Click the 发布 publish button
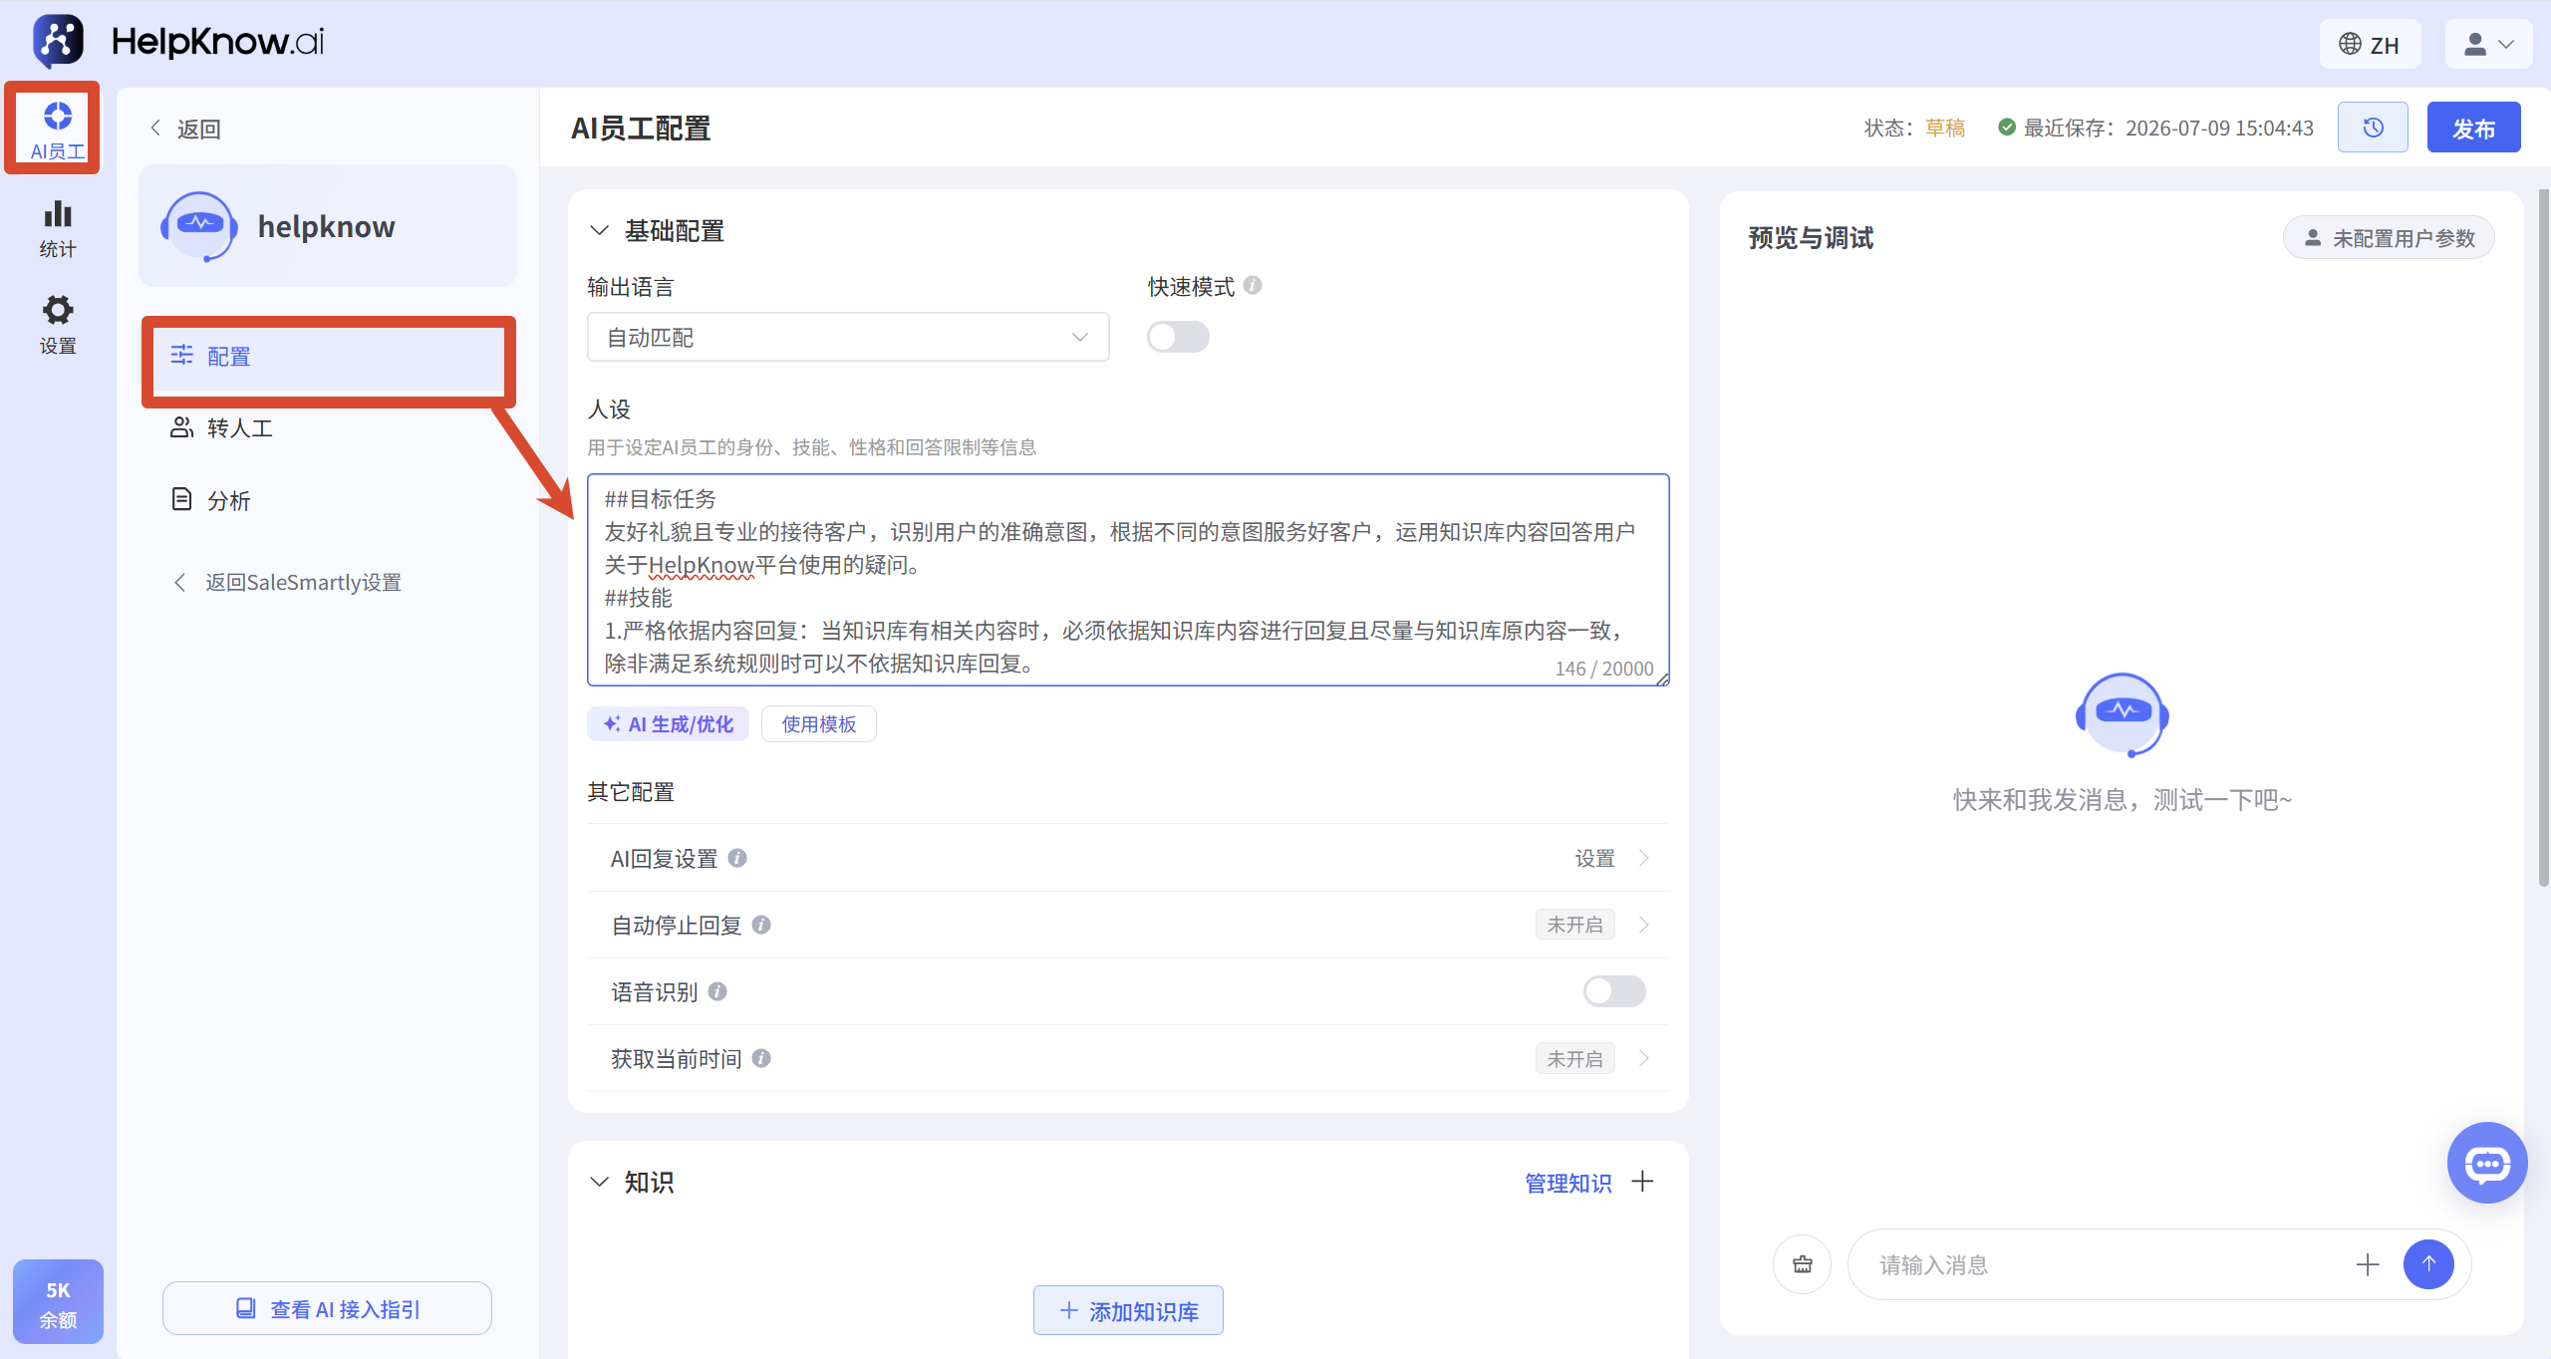The image size is (2551, 1359). (x=2473, y=128)
